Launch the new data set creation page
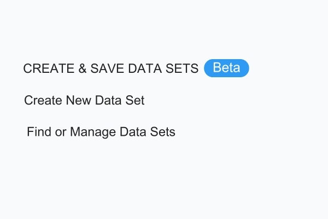The height and width of the screenshot is (219, 328). (x=84, y=101)
